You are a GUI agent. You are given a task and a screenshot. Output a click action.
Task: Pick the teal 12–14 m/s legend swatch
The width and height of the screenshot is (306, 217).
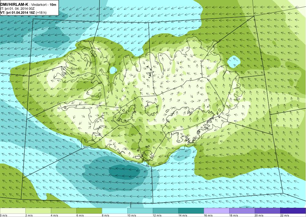166,211
